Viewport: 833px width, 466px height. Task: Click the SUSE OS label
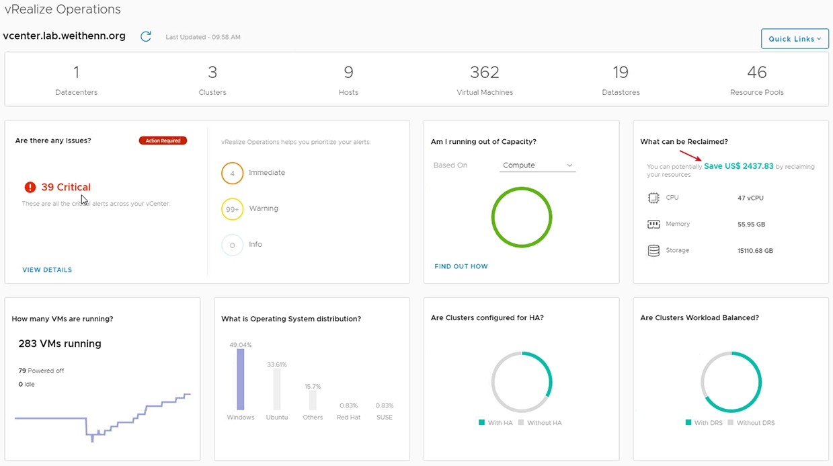[x=385, y=417]
